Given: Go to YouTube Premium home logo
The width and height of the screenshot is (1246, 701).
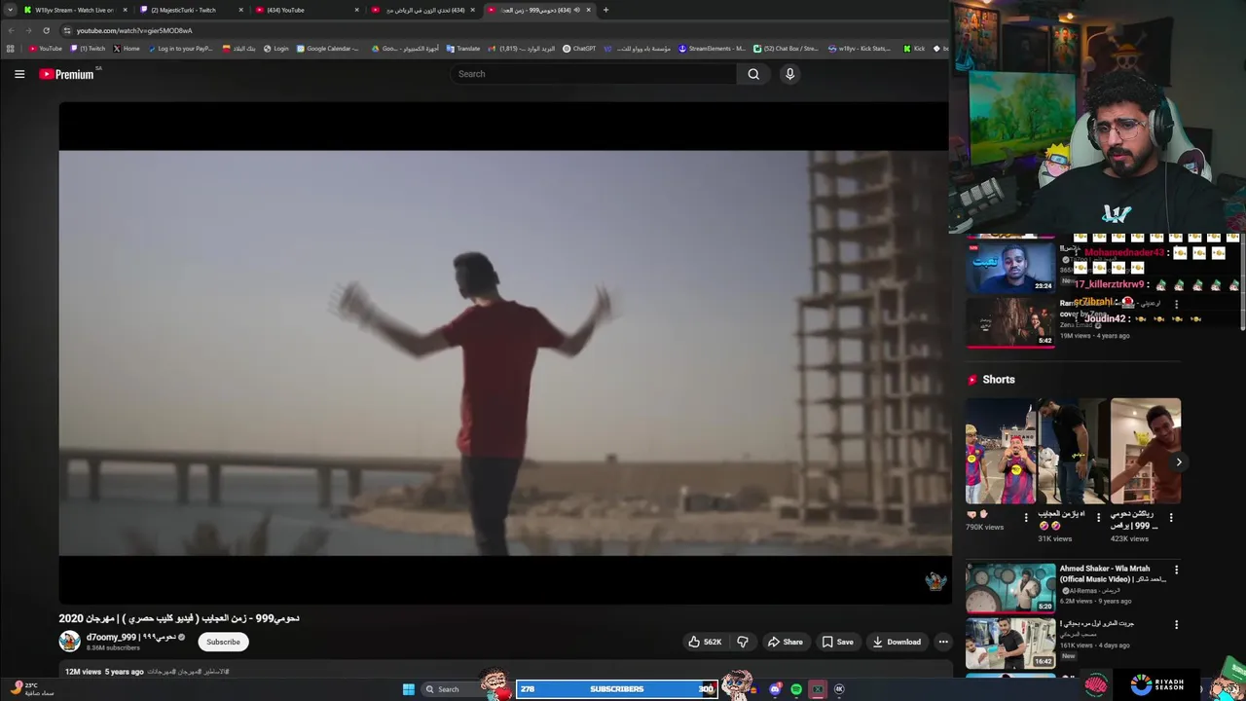Looking at the screenshot, I should coord(67,74).
